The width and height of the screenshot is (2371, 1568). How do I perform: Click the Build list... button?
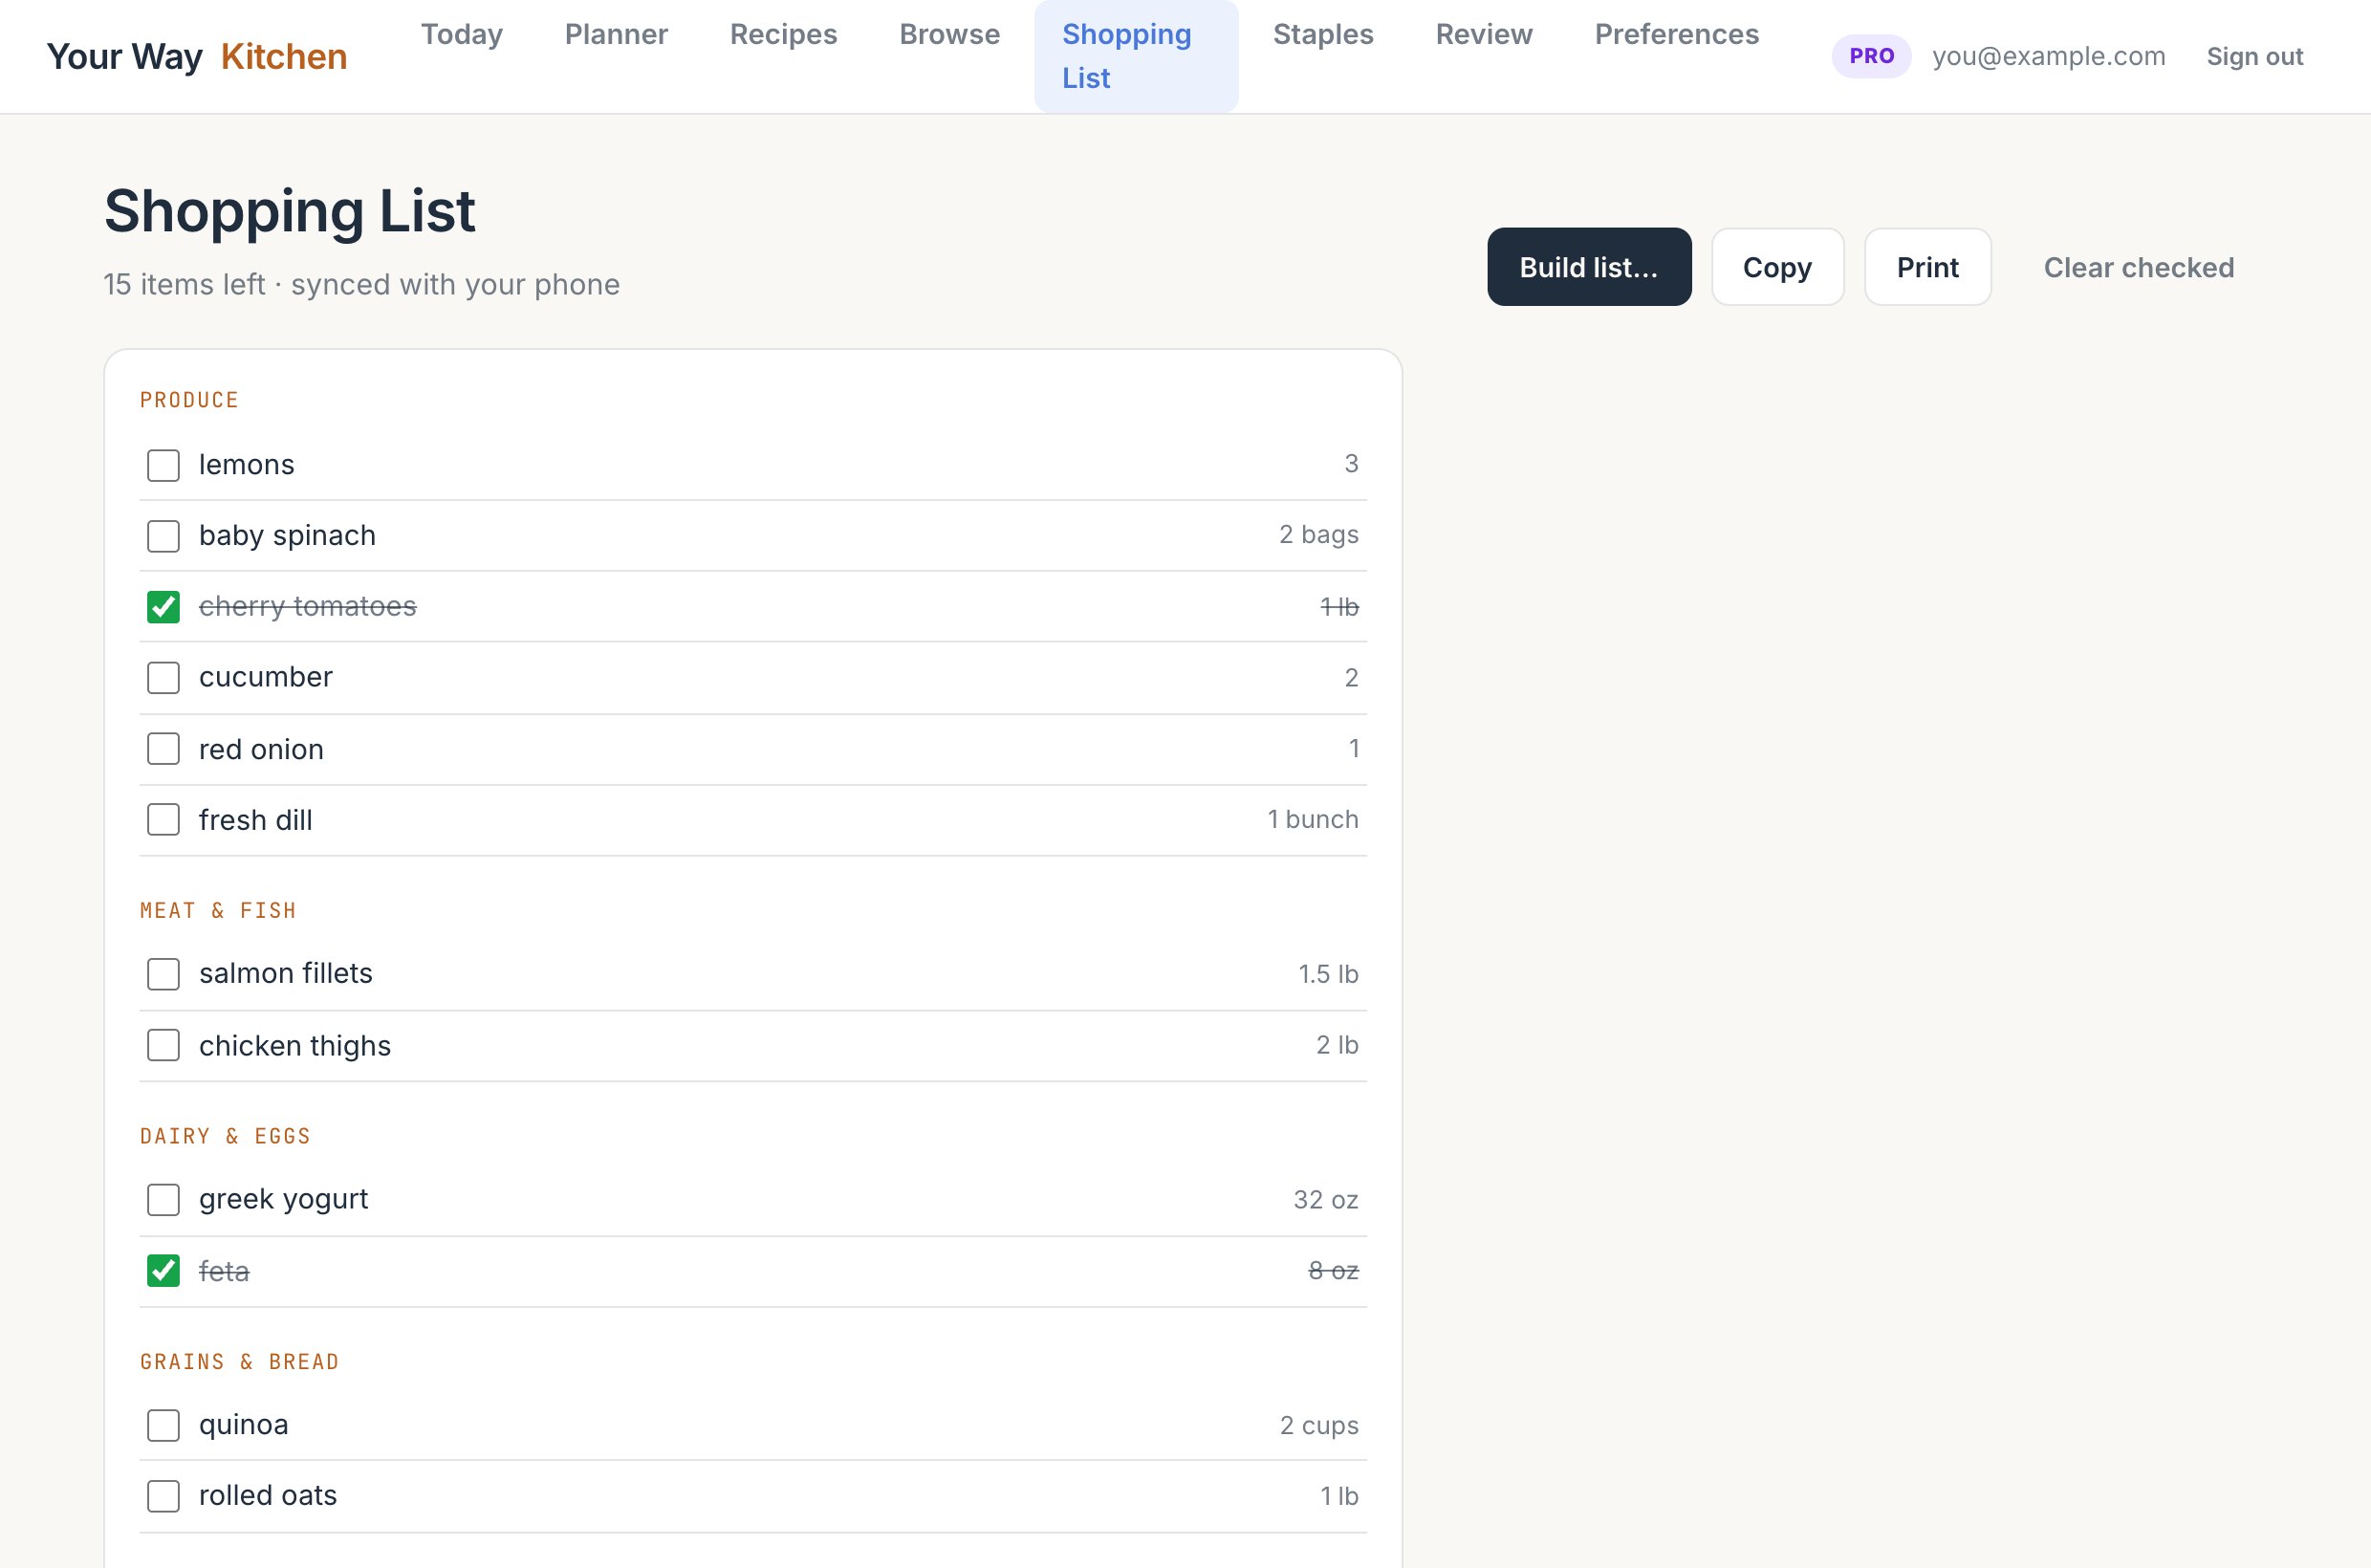pyautogui.click(x=1589, y=267)
